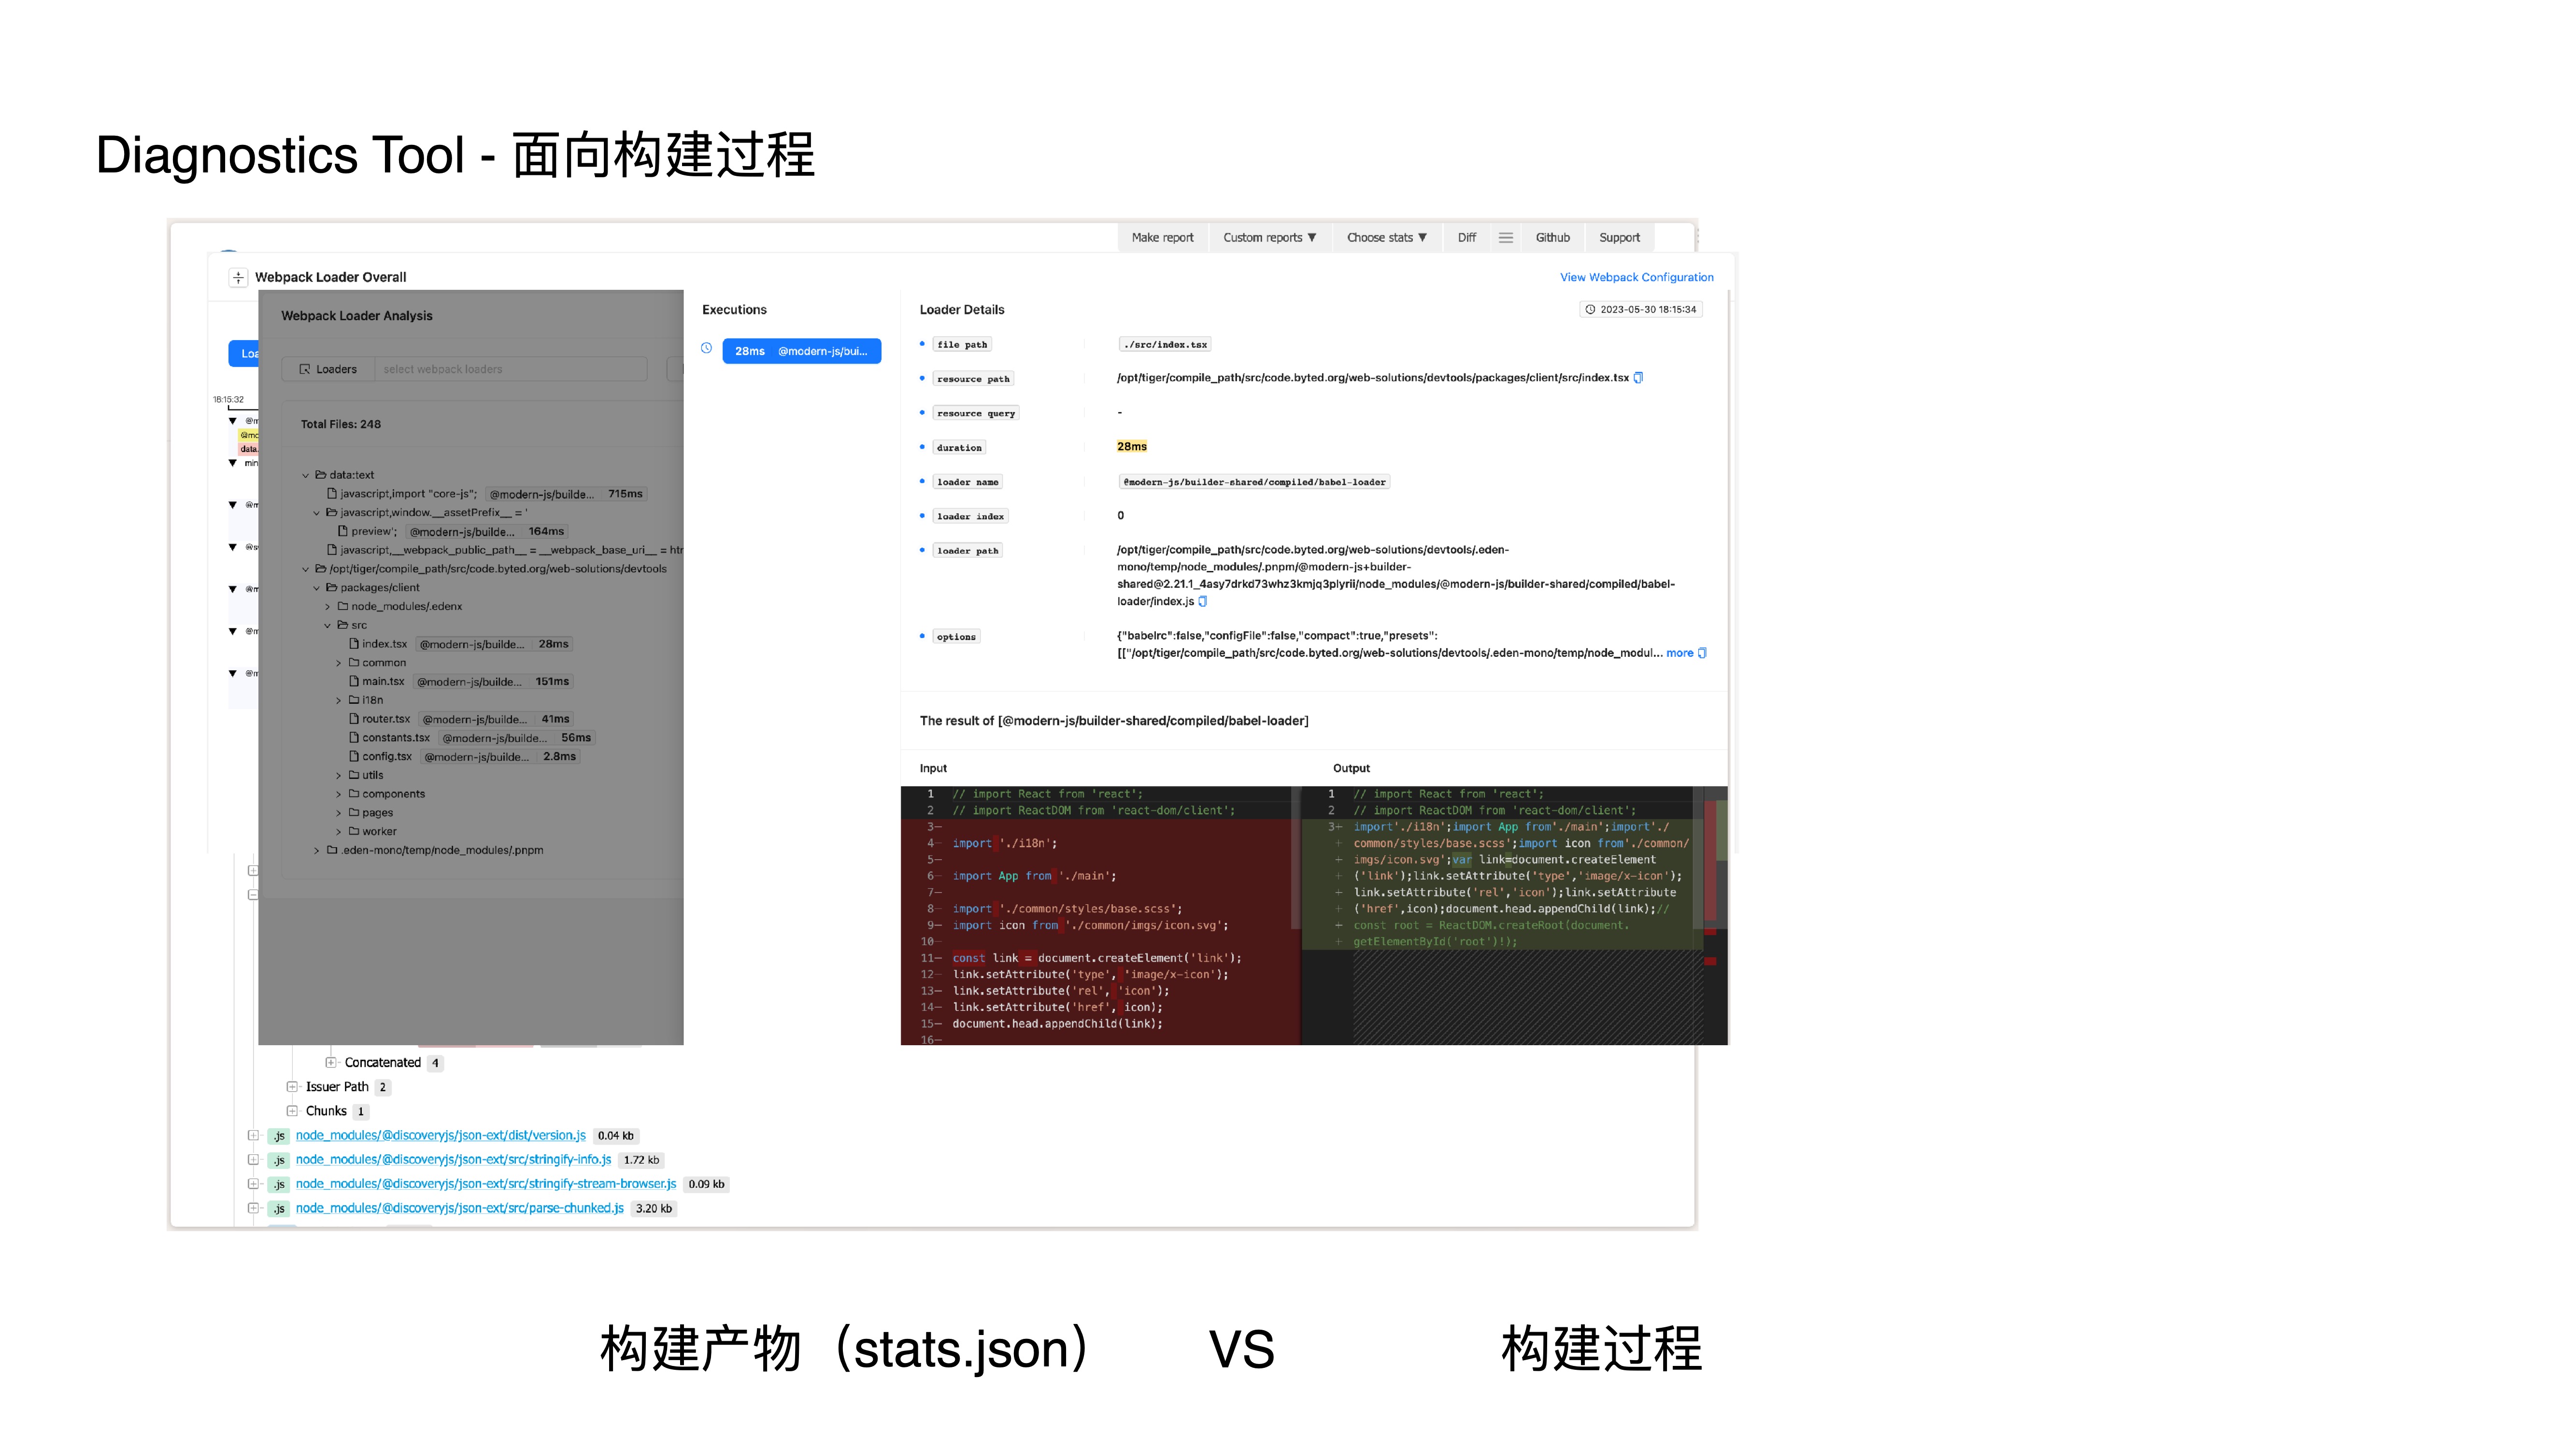Open the hamburger menu in the top bar

pos(1505,238)
